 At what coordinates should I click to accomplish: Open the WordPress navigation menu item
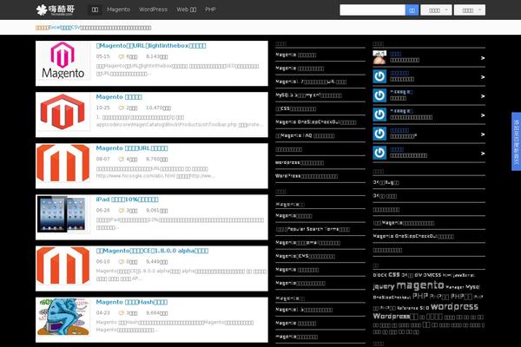(153, 10)
